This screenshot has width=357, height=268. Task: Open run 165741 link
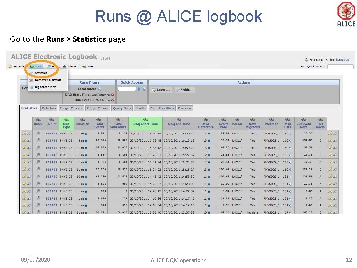pos(51,170)
